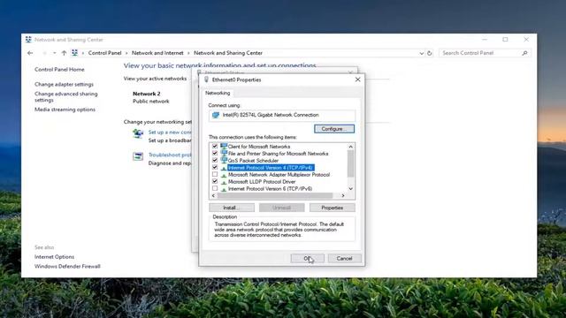This screenshot has width=566, height=318.
Task: Enable Microsoft Network Adapter Multiplexor Protocol checkbox
Action: 215,174
